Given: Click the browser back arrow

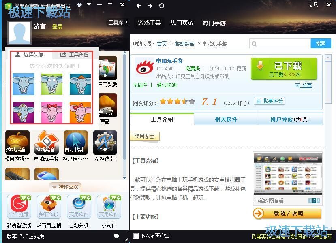Looking at the screenshot, I should pos(139,6).
